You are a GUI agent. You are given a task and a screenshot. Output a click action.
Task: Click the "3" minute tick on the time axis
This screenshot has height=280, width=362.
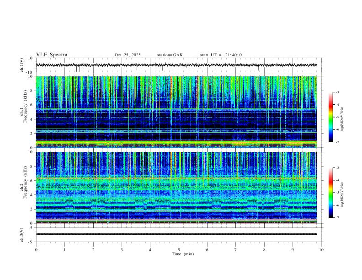coord(122,250)
